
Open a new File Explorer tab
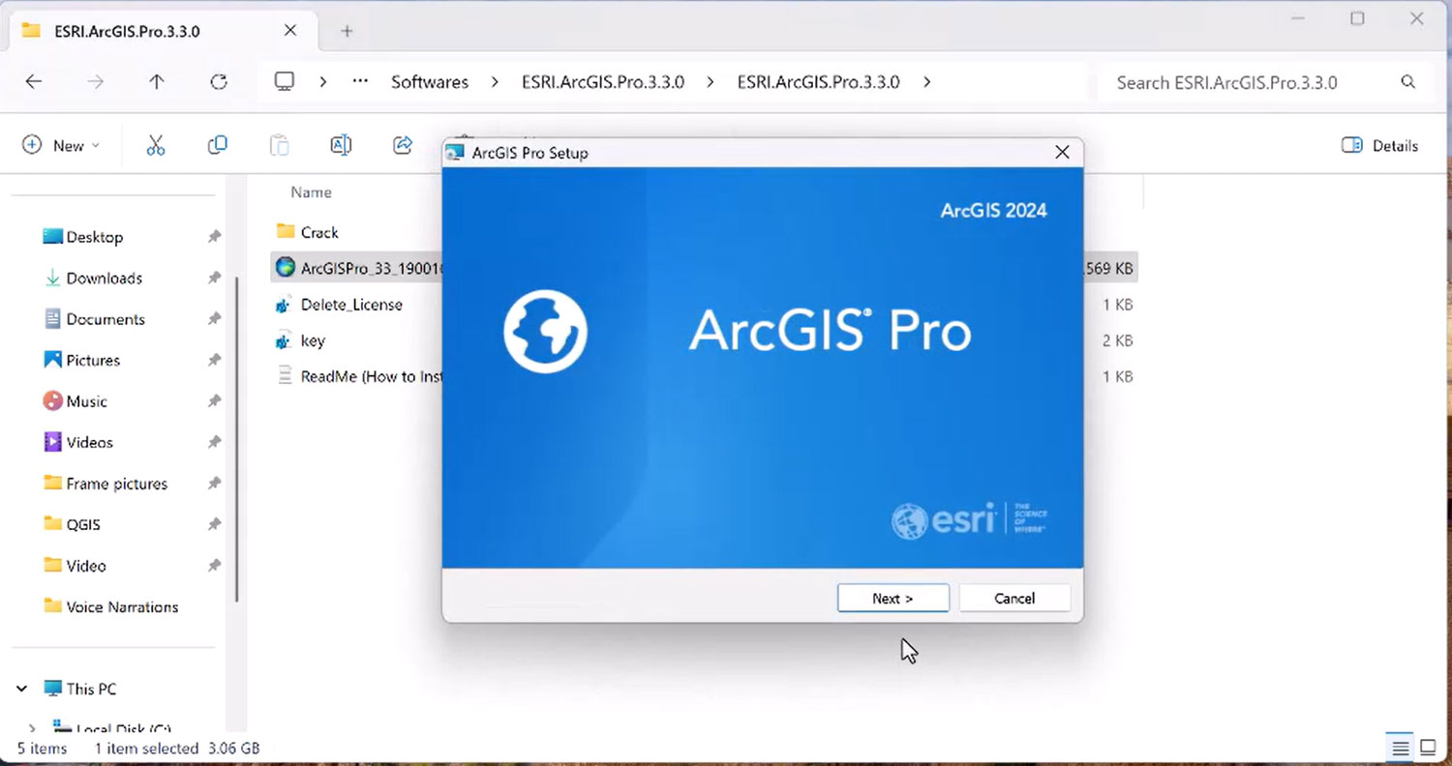point(347,31)
